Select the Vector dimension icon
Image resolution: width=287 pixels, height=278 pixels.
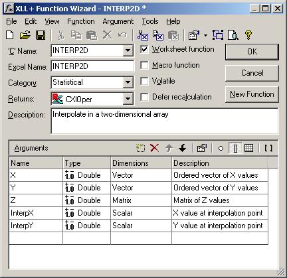point(235,148)
